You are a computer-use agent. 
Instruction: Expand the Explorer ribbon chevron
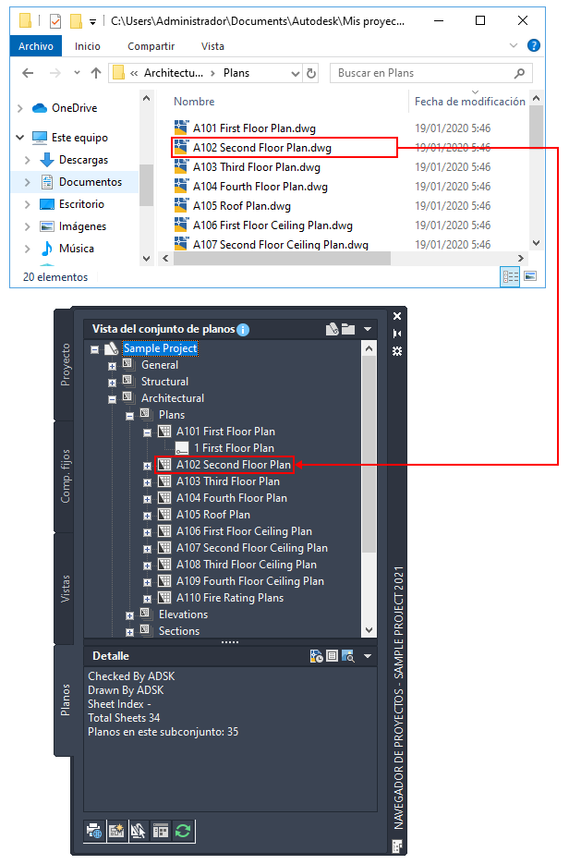point(514,45)
